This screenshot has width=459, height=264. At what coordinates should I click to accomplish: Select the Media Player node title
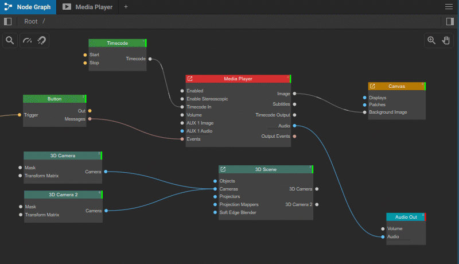point(238,79)
